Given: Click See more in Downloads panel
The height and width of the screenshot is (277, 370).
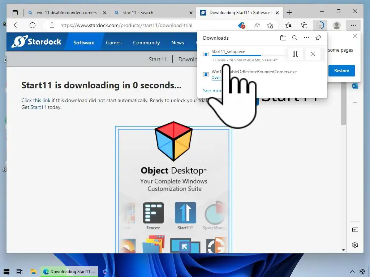Looking at the screenshot, I should (x=212, y=91).
